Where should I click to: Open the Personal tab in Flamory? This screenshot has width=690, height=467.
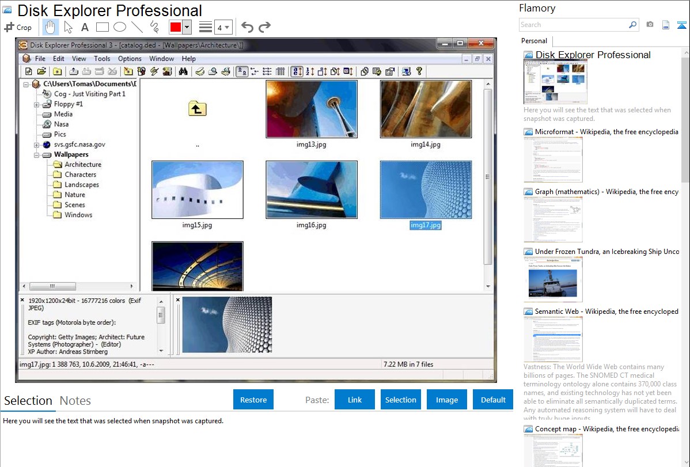534,41
